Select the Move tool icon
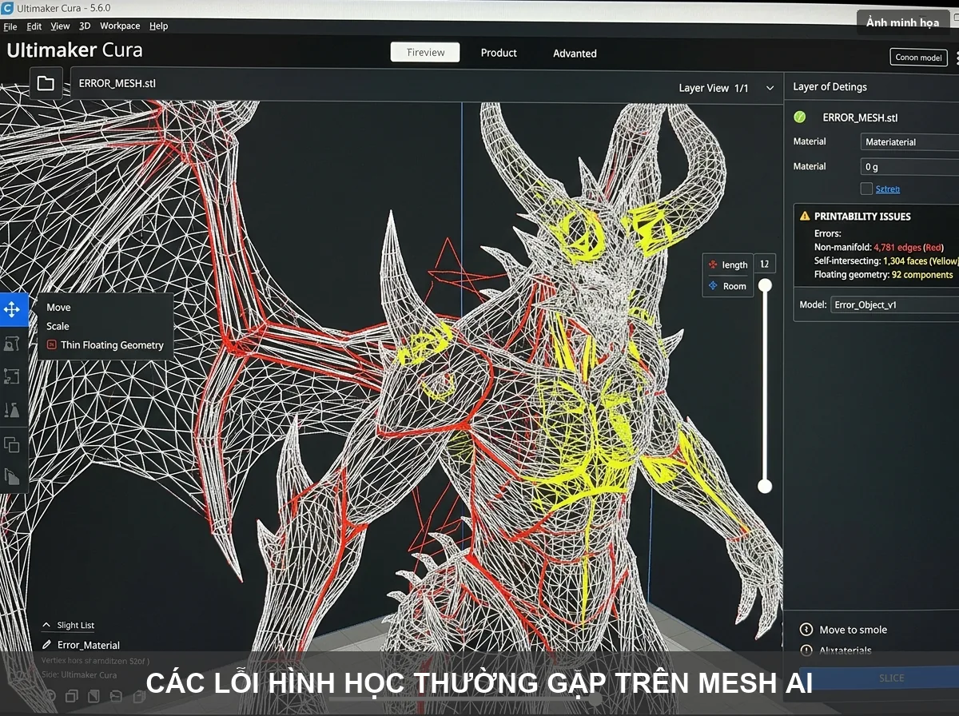Screen dimensions: 959x716 12,309
